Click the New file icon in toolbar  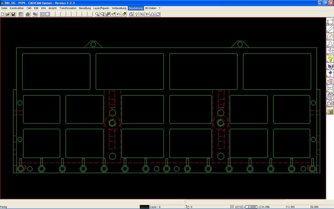tap(3, 14)
